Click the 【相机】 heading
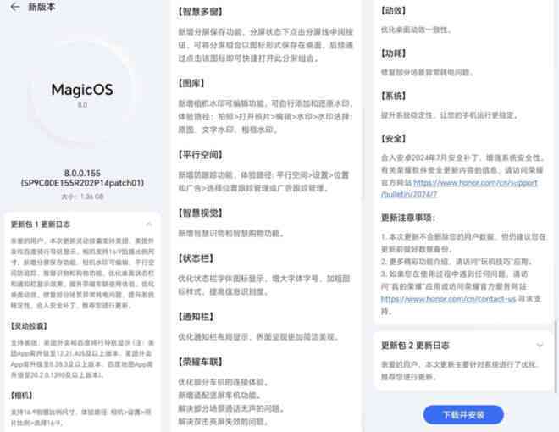Screen dimensions: 559x432 (x=21, y=396)
